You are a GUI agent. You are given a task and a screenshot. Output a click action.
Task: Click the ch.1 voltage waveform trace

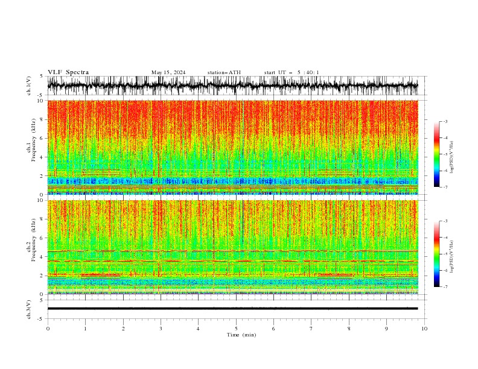coord(232,86)
